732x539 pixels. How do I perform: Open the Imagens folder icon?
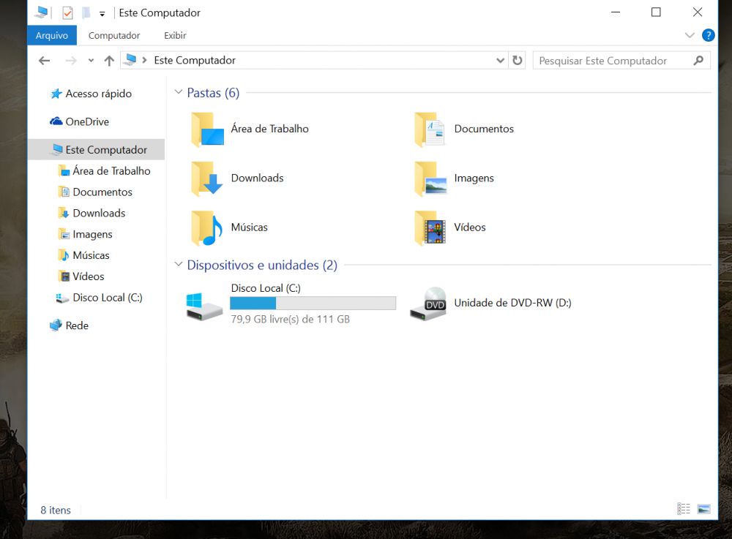click(x=430, y=178)
